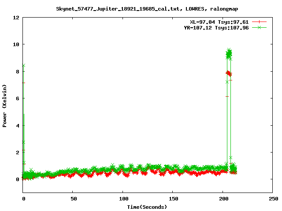Image resolution: width=282 pixels, height=211 pixels.
Task: Select the XL-97.04 Tsys:97.61 legend label
Action: coord(219,22)
